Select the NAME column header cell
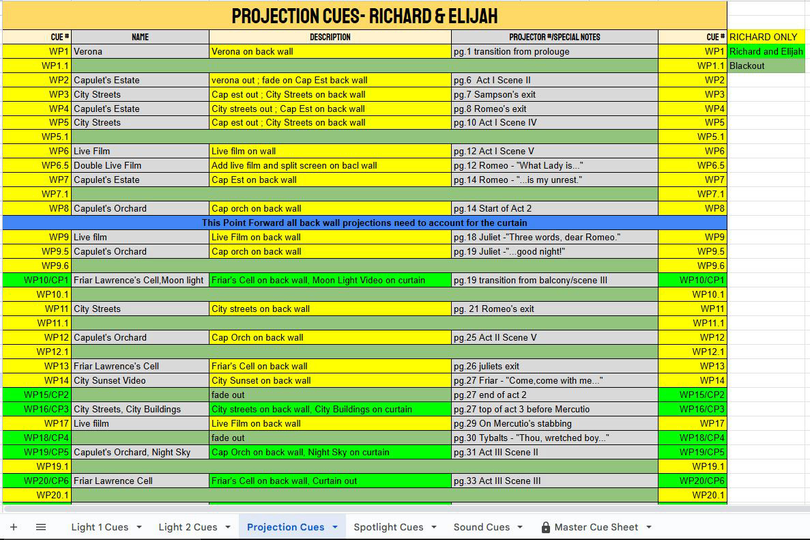 pyautogui.click(x=140, y=37)
